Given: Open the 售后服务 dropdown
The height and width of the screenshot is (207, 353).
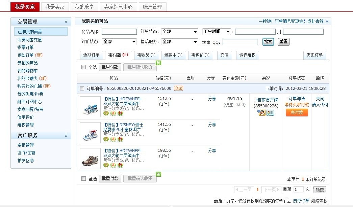Looking at the screenshot, I should (x=179, y=42).
